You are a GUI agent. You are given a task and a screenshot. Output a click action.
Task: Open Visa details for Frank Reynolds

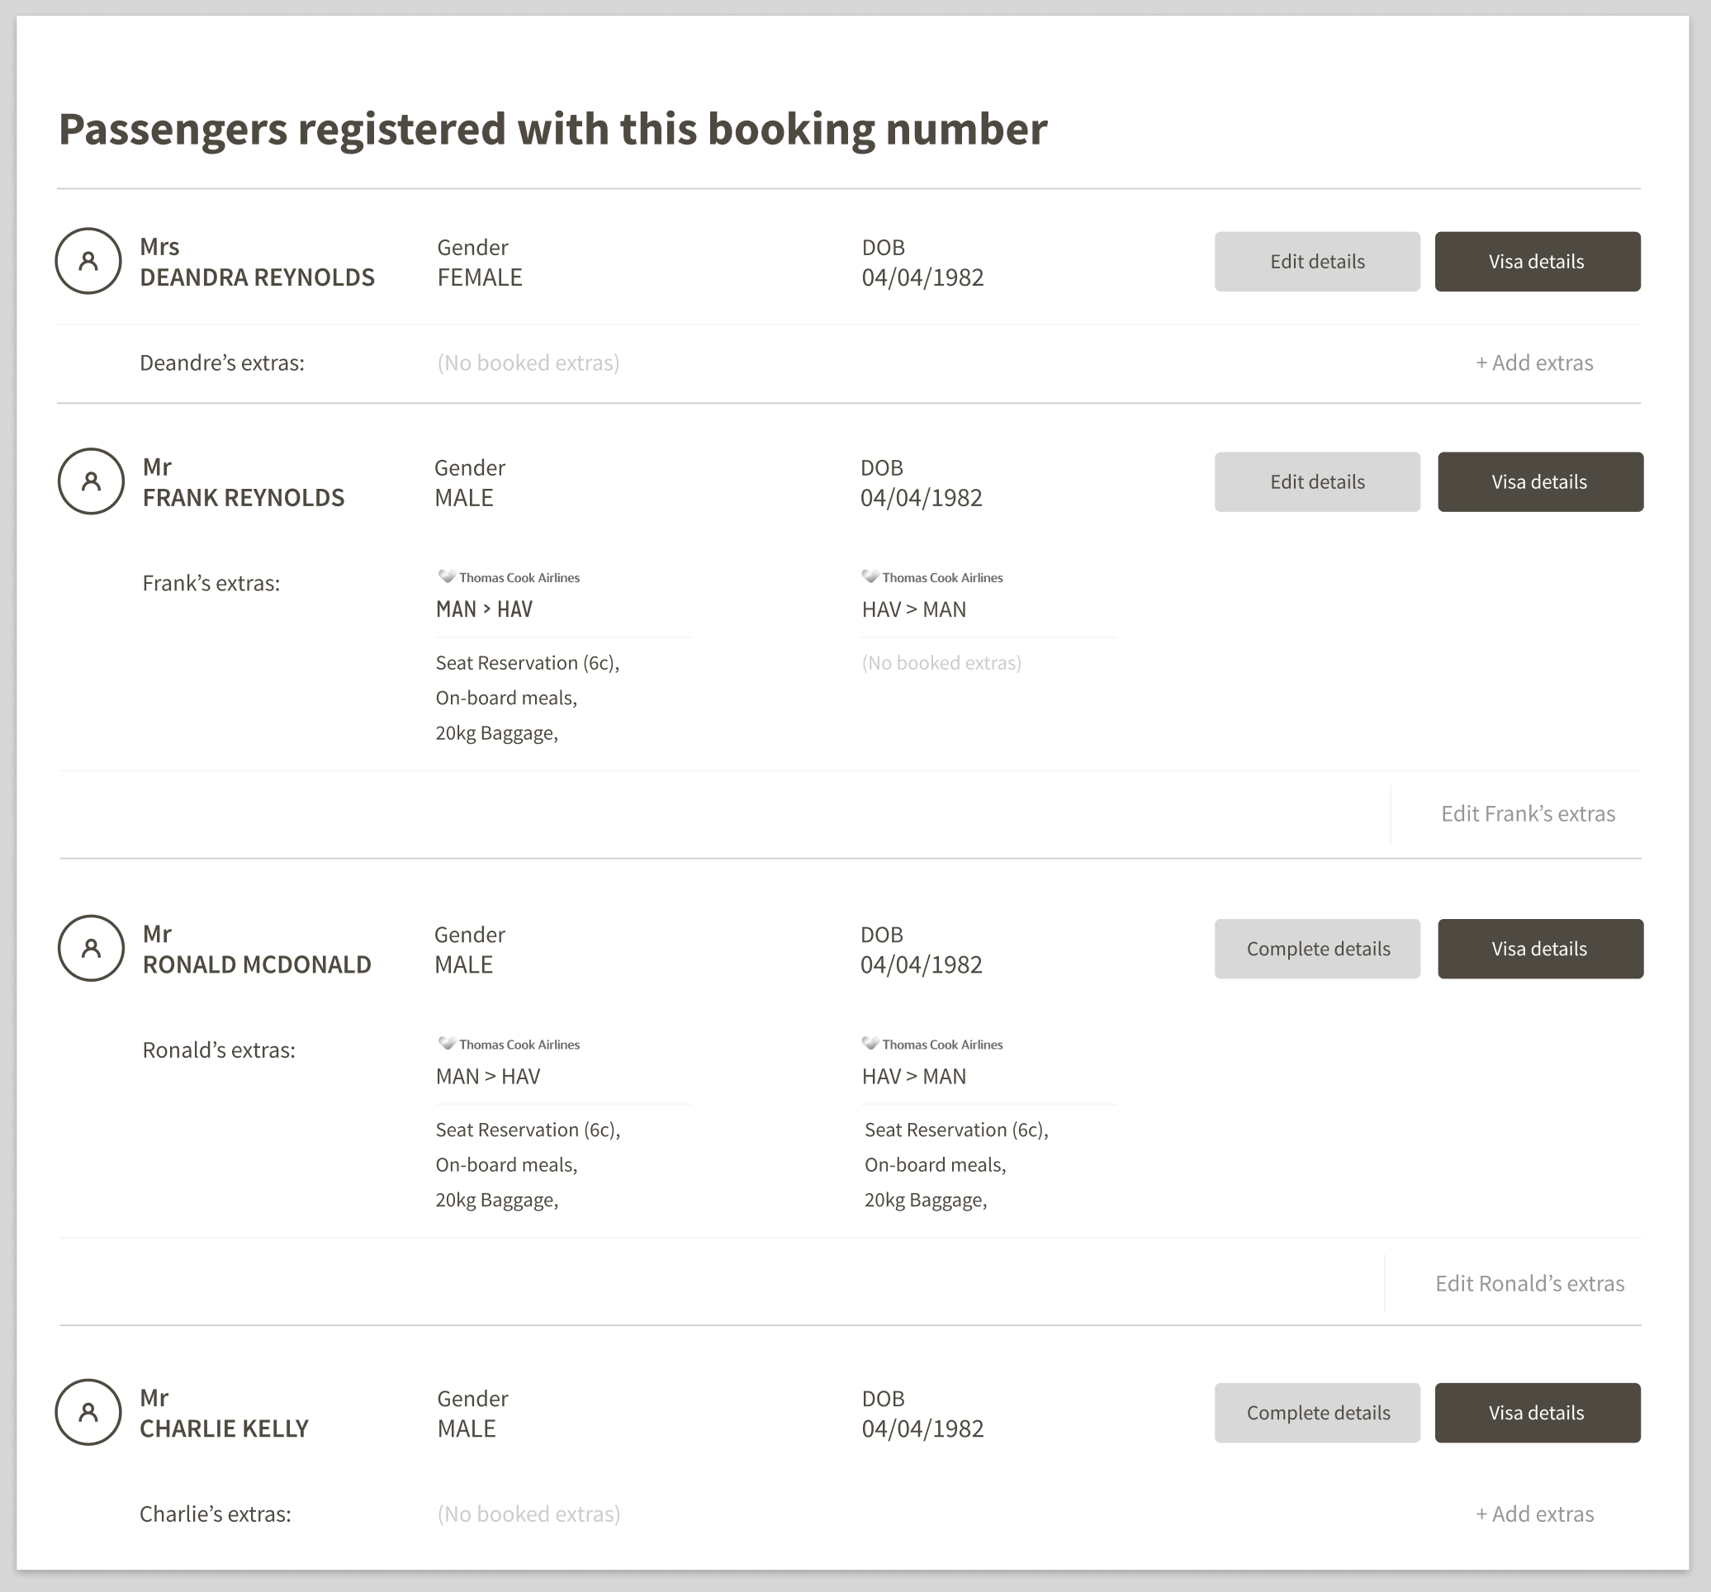coord(1540,482)
